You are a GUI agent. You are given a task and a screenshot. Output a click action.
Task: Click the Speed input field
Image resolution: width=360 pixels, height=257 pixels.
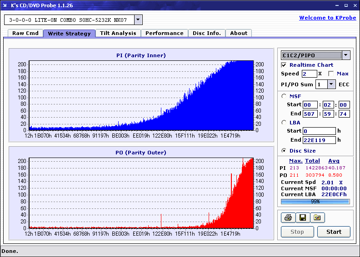pyautogui.click(x=309, y=74)
